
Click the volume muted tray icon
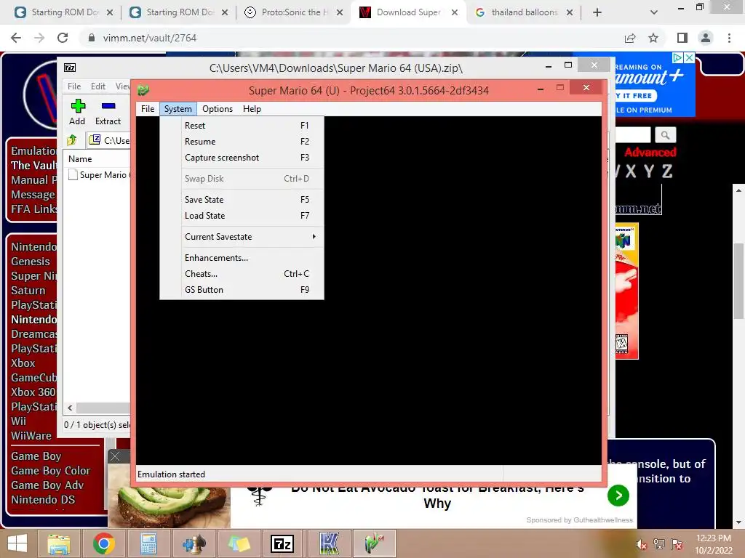click(x=642, y=544)
